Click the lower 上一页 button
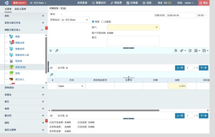215x137 pixels. point(180,116)
